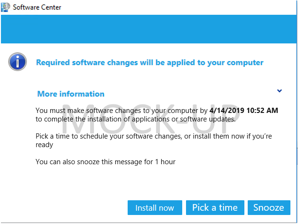Click the empty title bar area beside the title
Viewport: 298px width, 224px height.
(x=178, y=7)
